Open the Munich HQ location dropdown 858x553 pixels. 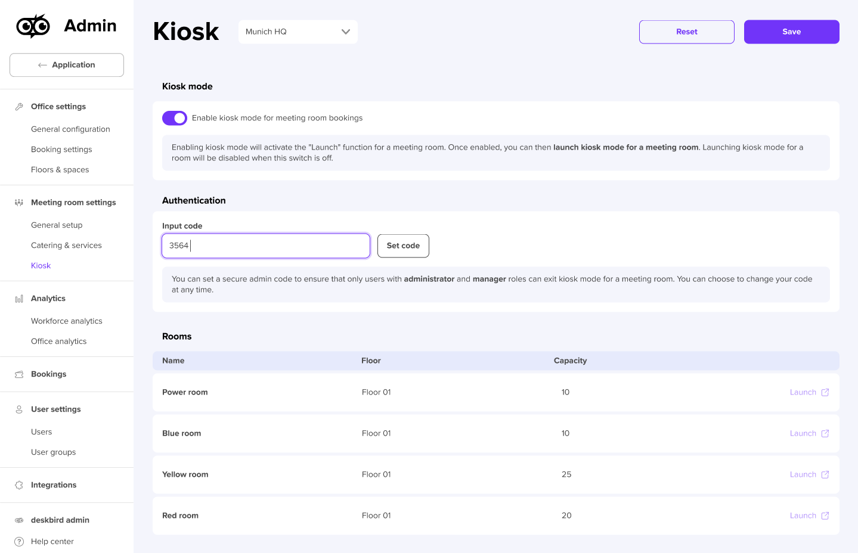pos(297,32)
